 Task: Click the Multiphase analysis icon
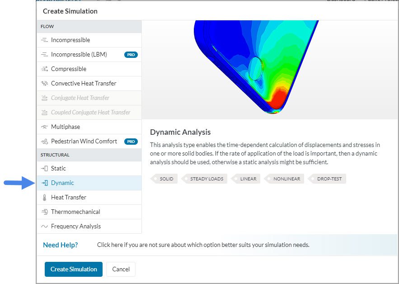[x=44, y=127]
